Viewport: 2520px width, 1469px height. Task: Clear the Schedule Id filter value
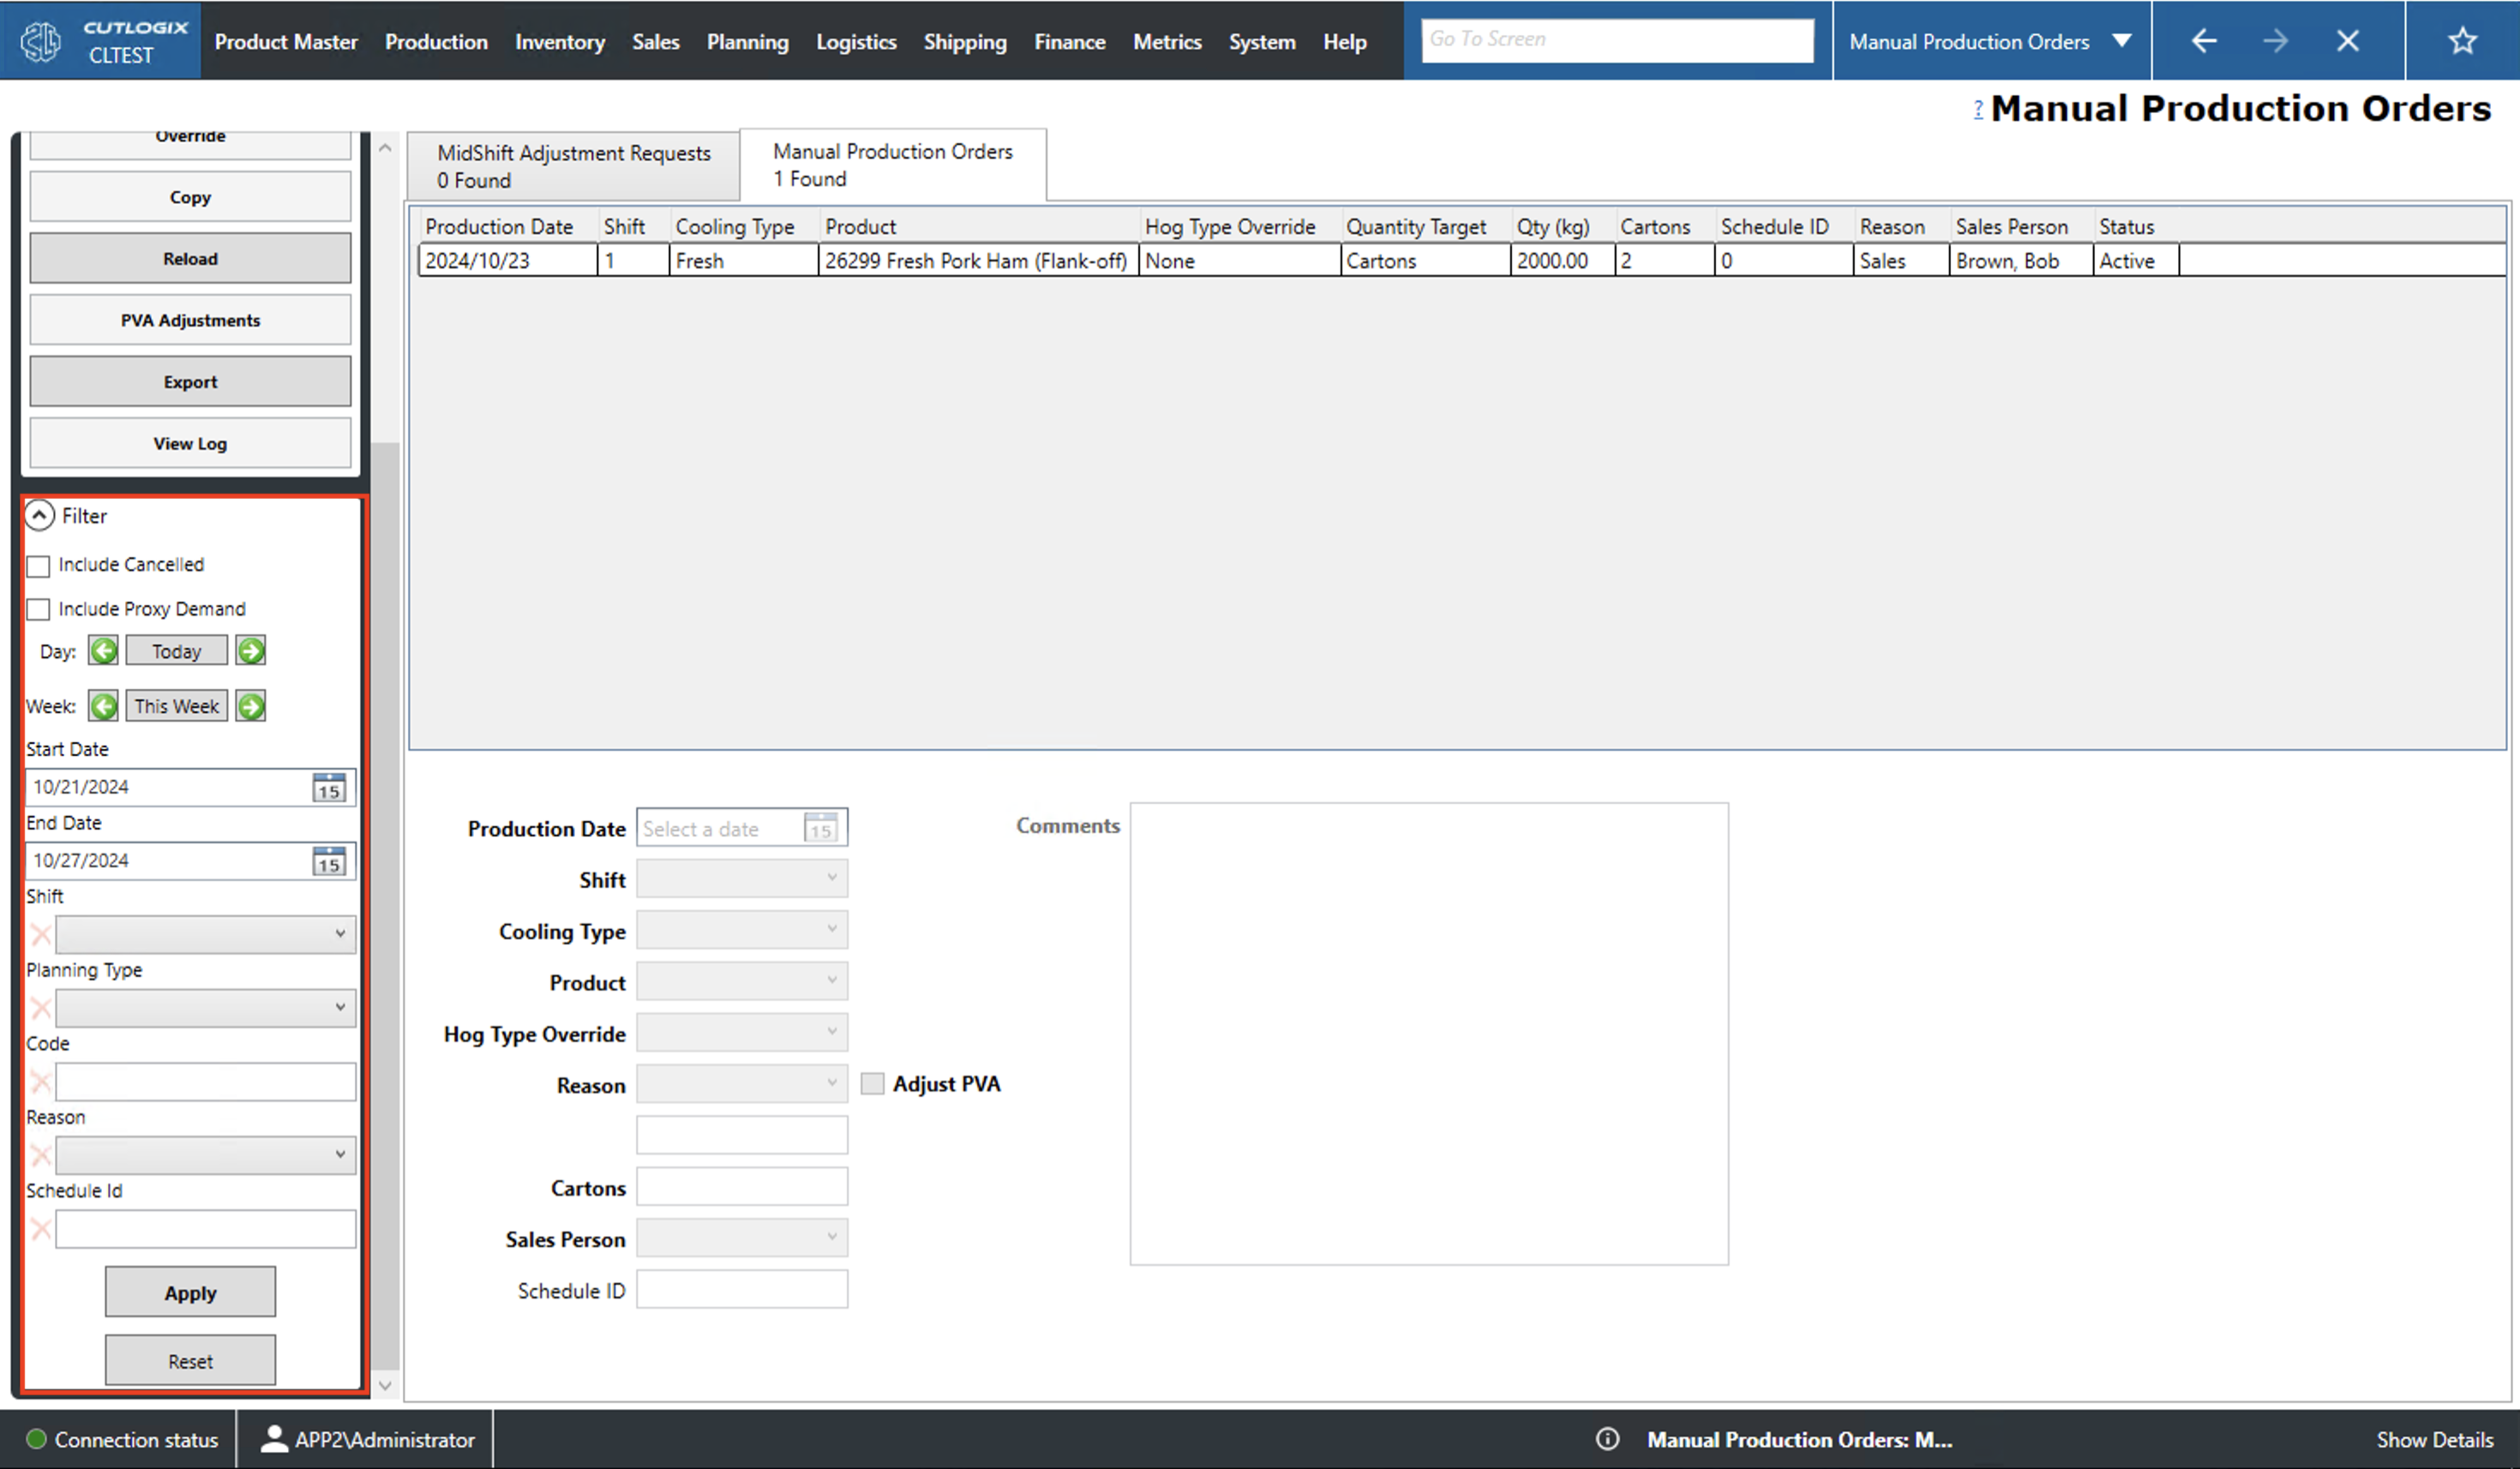pos(40,1228)
